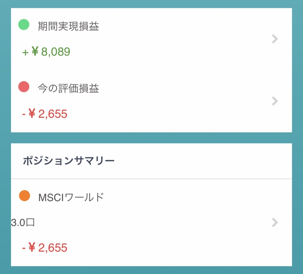This screenshot has width=303, height=274.
Task: Tap the yen symbol in +¥8,089
Action: (x=35, y=51)
